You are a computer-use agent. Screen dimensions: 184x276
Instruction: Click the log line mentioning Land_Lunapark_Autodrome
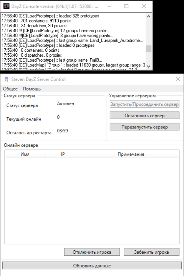(72, 41)
